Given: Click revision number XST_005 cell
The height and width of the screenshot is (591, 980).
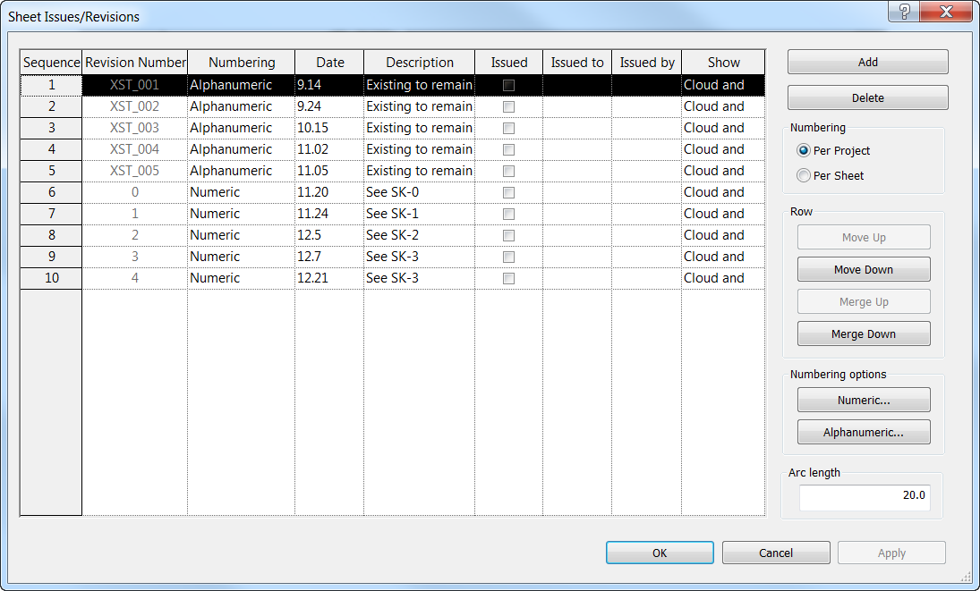Looking at the screenshot, I should coord(135,171).
